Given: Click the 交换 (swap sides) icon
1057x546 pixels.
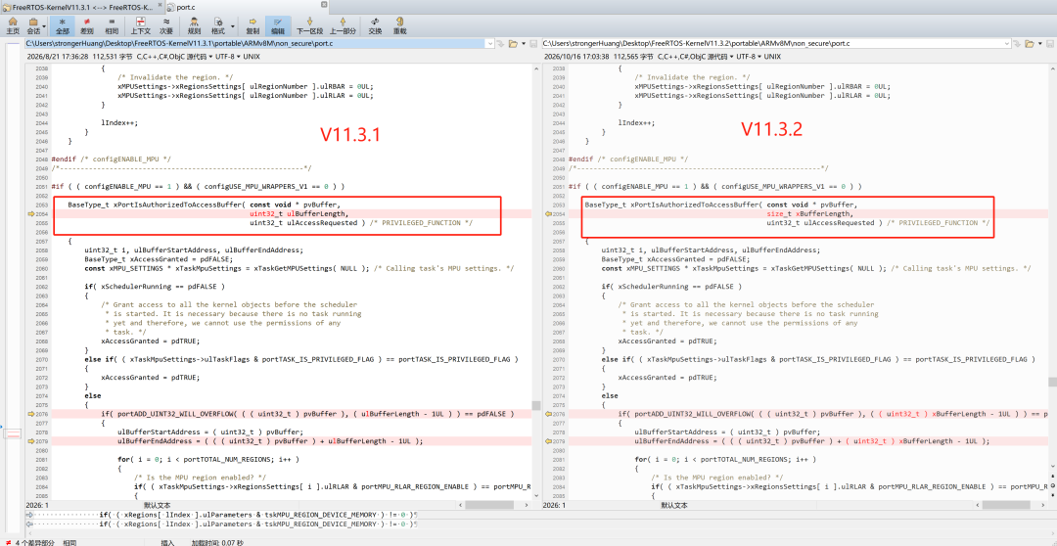Looking at the screenshot, I should pos(375,25).
